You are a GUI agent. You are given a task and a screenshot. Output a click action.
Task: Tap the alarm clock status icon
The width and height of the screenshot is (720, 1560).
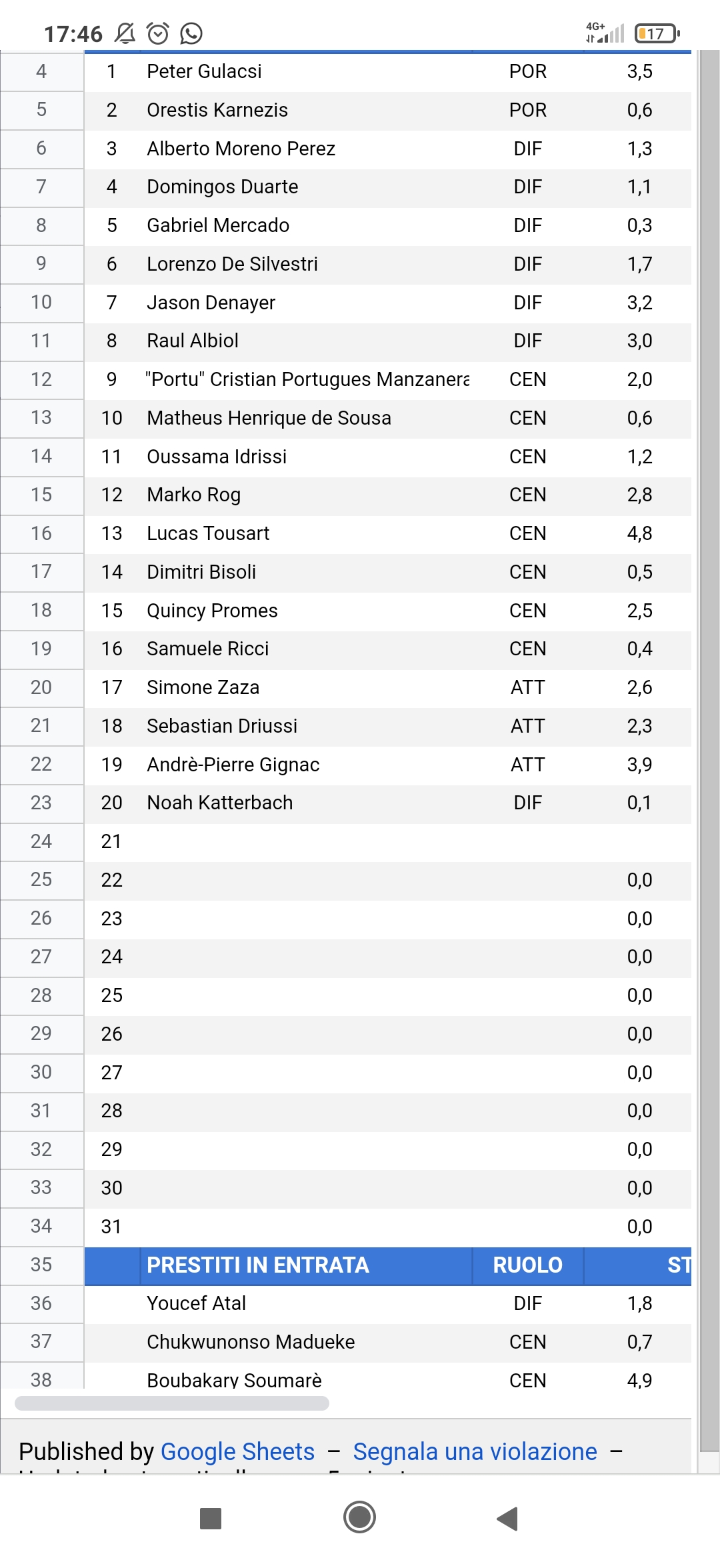158,33
